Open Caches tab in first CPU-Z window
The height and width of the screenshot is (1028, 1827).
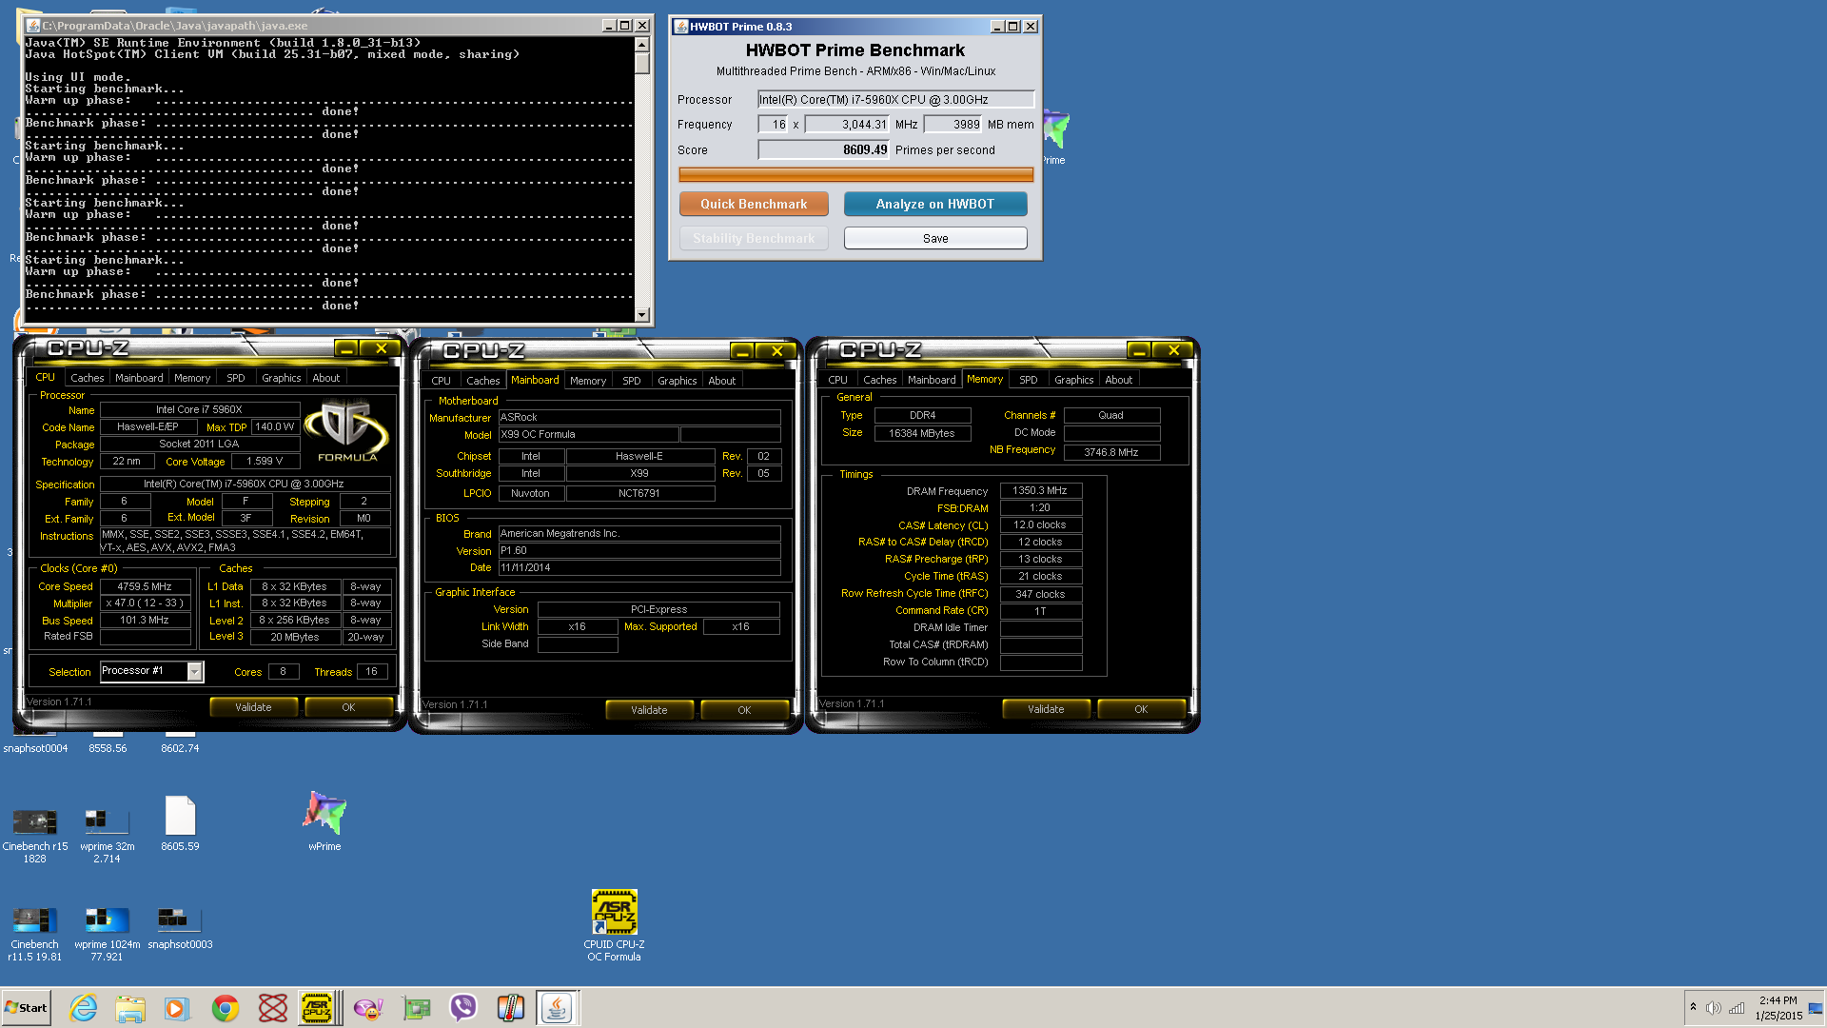tap(88, 378)
